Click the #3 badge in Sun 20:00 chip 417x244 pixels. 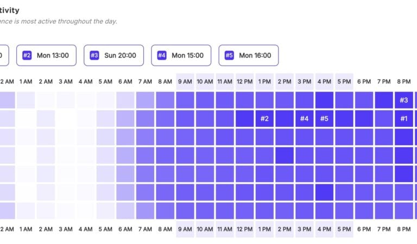[94, 55]
